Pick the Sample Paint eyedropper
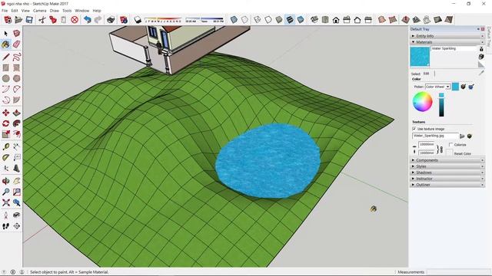 481,73
